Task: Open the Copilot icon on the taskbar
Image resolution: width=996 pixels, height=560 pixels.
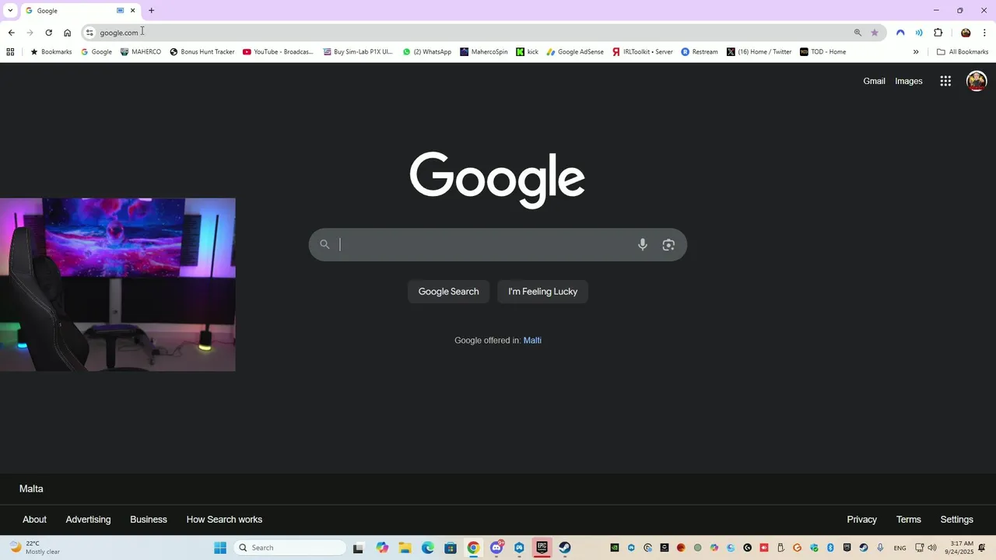Action: 382,548
